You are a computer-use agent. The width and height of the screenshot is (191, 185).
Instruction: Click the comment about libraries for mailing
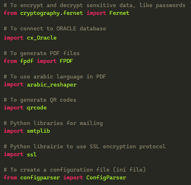(53, 123)
